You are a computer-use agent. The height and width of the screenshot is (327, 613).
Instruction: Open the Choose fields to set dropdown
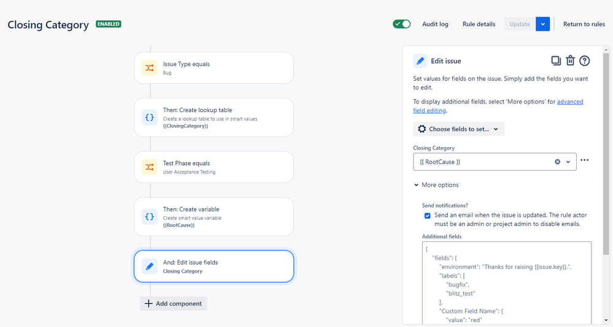tap(458, 129)
